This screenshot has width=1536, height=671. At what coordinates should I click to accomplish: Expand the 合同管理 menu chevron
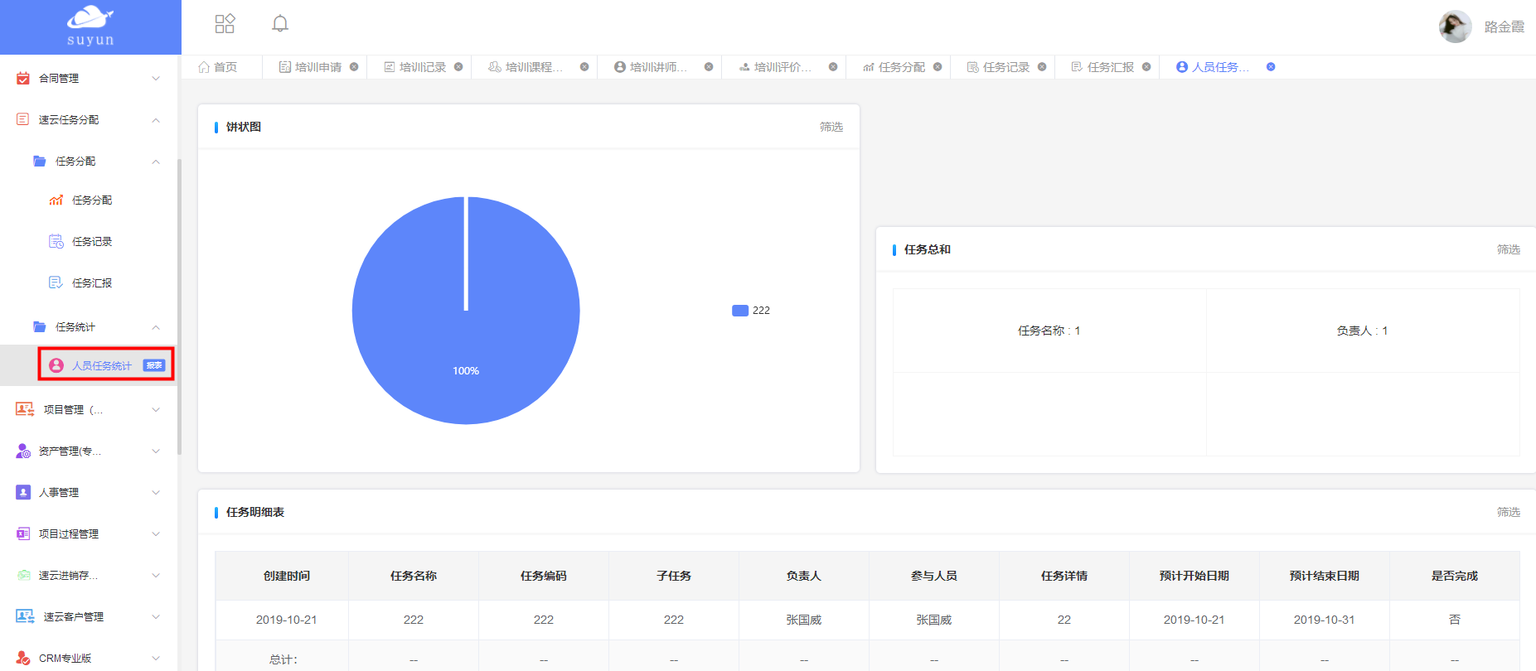click(x=156, y=79)
